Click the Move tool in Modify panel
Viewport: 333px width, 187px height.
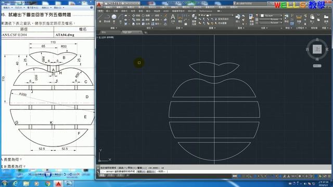click(x=136, y=16)
